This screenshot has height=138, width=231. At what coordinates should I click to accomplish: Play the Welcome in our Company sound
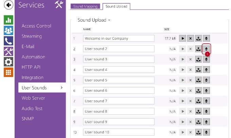coord(183,39)
